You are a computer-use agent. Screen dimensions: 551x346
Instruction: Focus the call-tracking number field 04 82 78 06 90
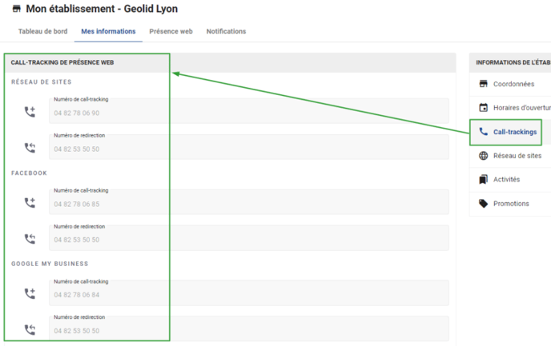248,113
